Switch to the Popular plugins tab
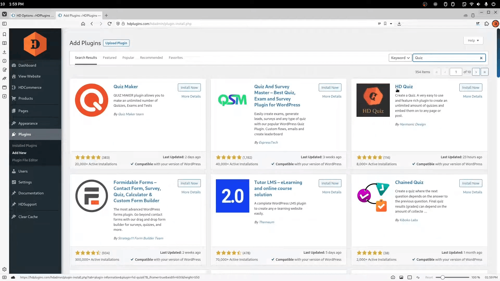 pyautogui.click(x=128, y=58)
